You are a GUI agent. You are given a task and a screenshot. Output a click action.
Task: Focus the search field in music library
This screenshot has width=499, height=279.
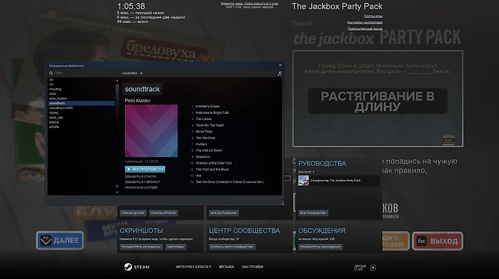[83, 73]
